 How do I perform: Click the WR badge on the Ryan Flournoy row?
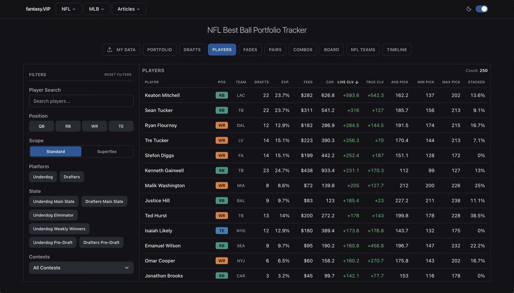(221, 126)
